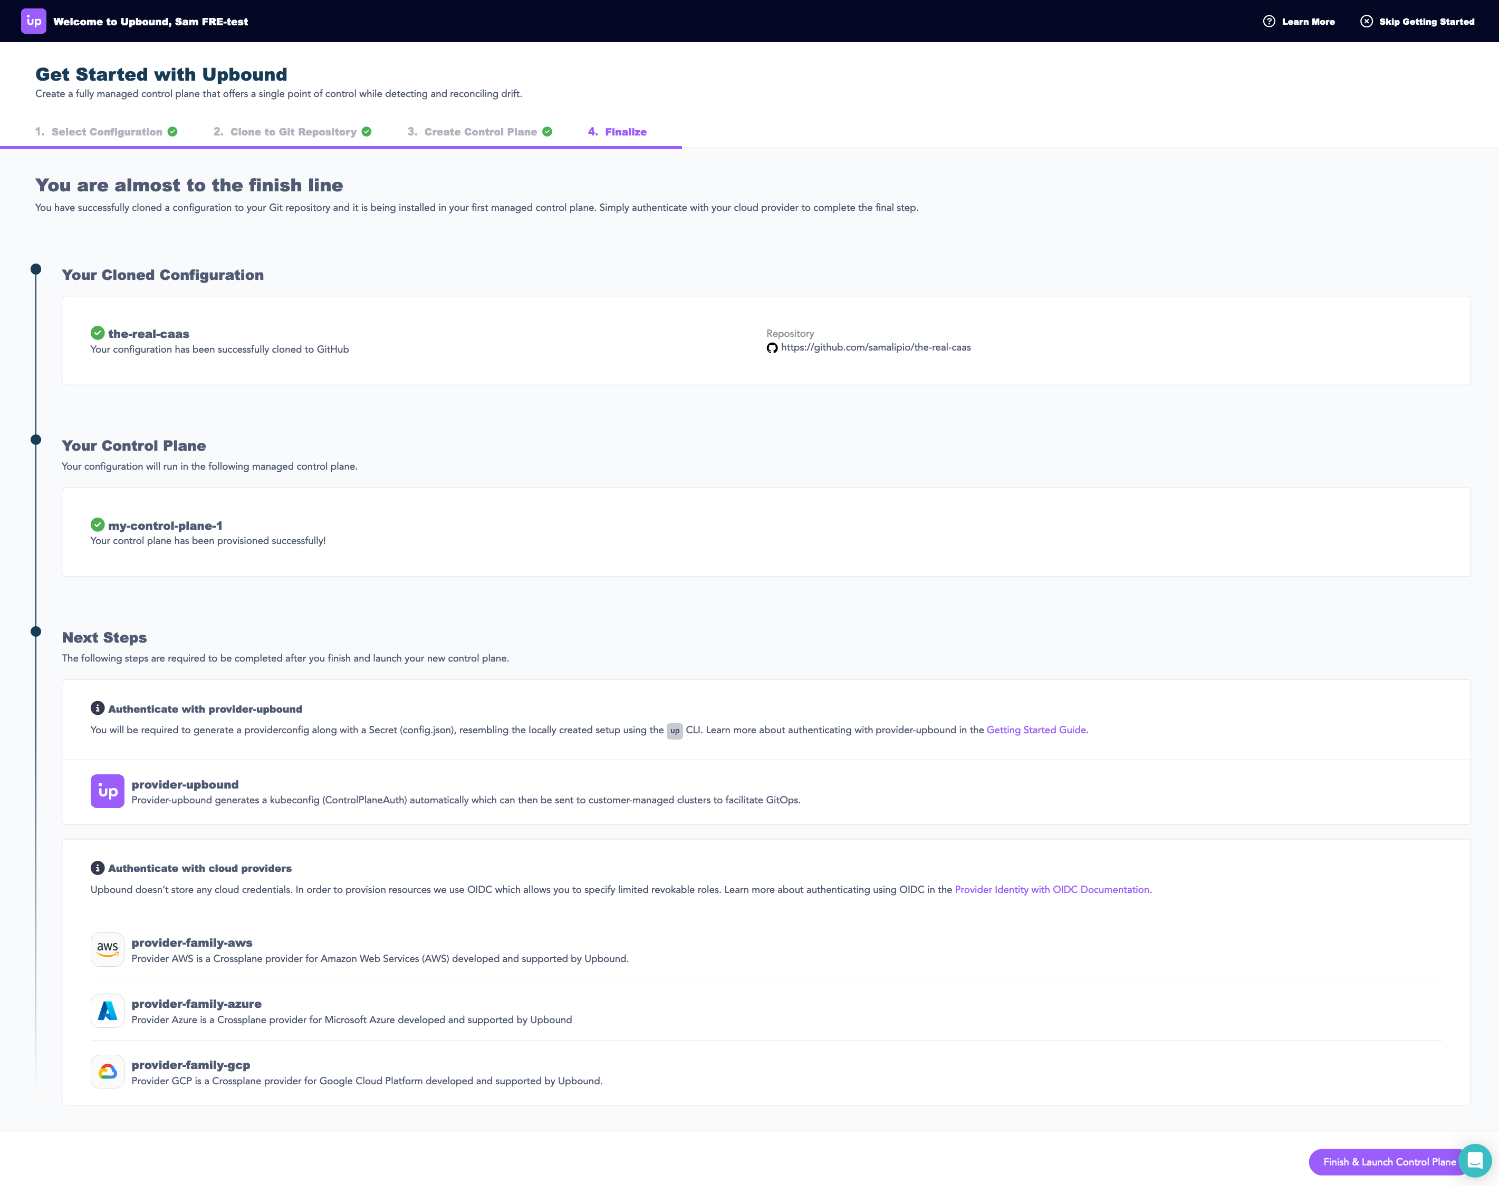The image size is (1499, 1186).
Task: Click green check next to the-real-caas
Action: 97,333
